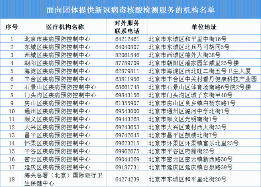Select address 北京市石景山区体育场南路6号院2号楼
The image size is (261, 187).
pyautogui.click(x=200, y=87)
